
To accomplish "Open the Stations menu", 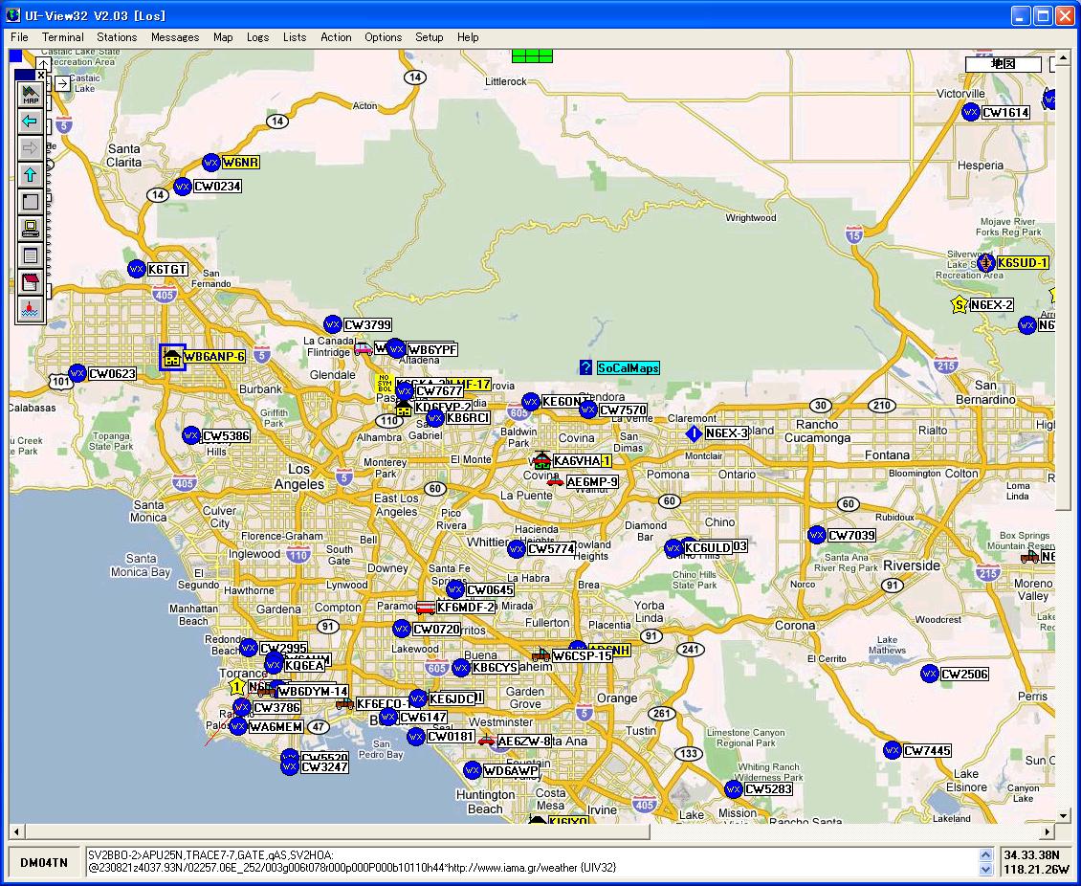I will click(x=117, y=37).
